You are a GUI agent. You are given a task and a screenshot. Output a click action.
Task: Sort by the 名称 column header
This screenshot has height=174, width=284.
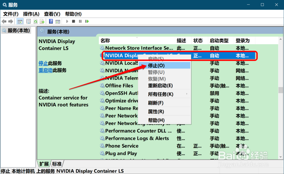click(137, 41)
